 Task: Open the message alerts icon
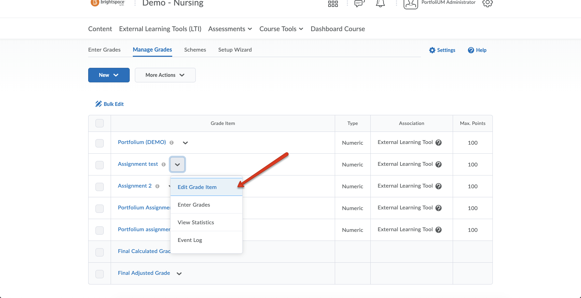360,3
